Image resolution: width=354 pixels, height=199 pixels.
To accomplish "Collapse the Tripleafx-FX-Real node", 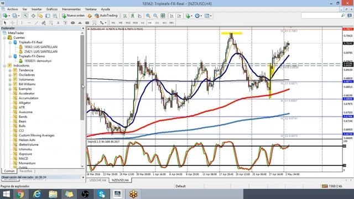I will pos(10,43).
